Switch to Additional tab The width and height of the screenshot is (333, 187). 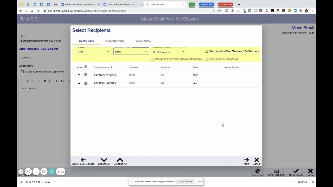coord(143,41)
